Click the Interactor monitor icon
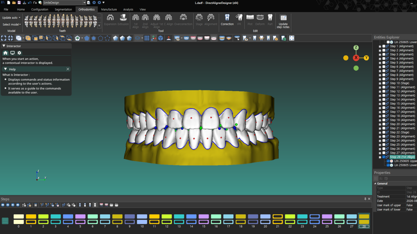The height and width of the screenshot is (234, 417). pyautogui.click(x=13, y=53)
